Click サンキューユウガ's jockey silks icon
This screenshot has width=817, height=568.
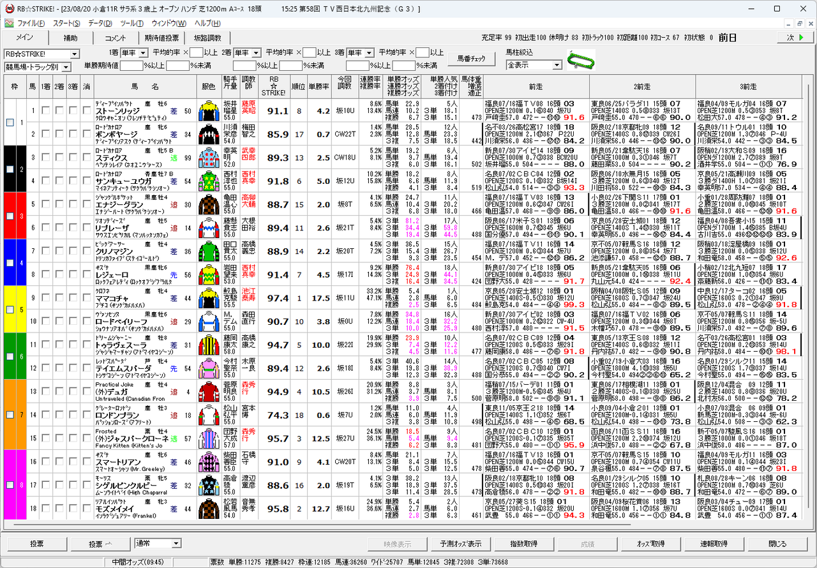(x=209, y=181)
